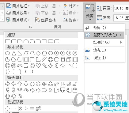Pick the trapezoid shape
Screen dimensions: 129x113
(x=32, y=53)
